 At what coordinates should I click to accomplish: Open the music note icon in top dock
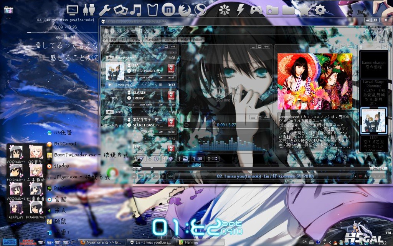(135, 10)
